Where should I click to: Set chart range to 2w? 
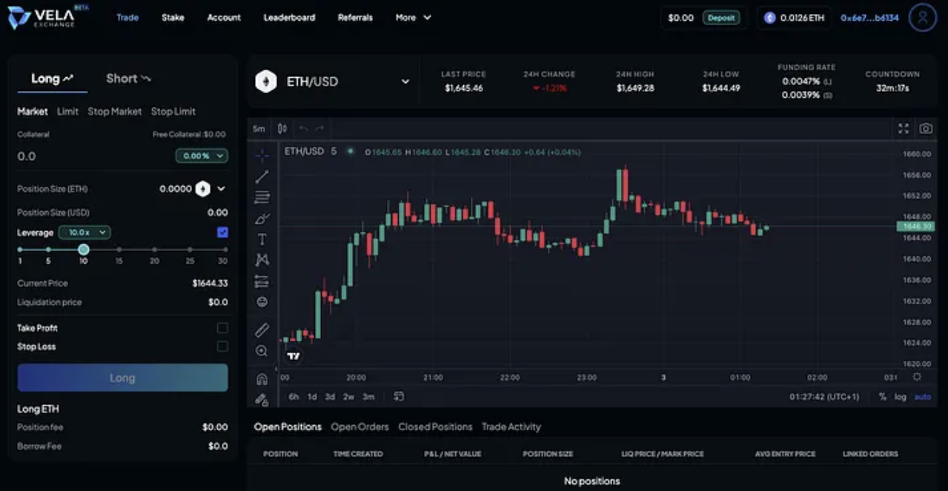pos(348,397)
